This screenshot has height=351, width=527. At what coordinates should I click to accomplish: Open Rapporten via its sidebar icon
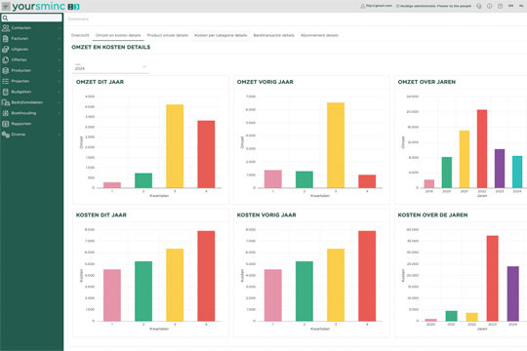(x=6, y=124)
